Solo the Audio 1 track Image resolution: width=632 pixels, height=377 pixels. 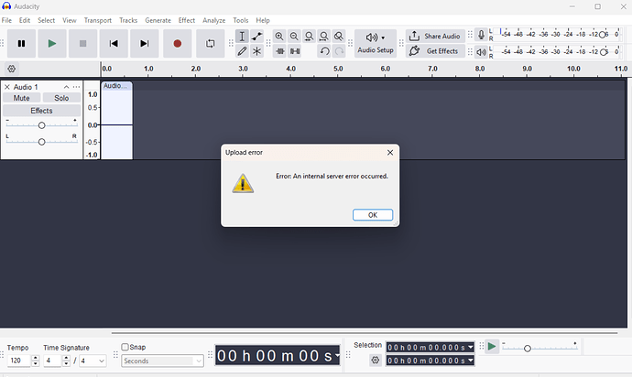61,98
